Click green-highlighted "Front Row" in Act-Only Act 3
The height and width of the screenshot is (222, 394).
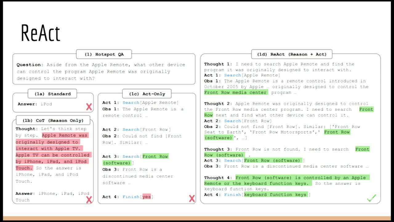tap(155, 157)
